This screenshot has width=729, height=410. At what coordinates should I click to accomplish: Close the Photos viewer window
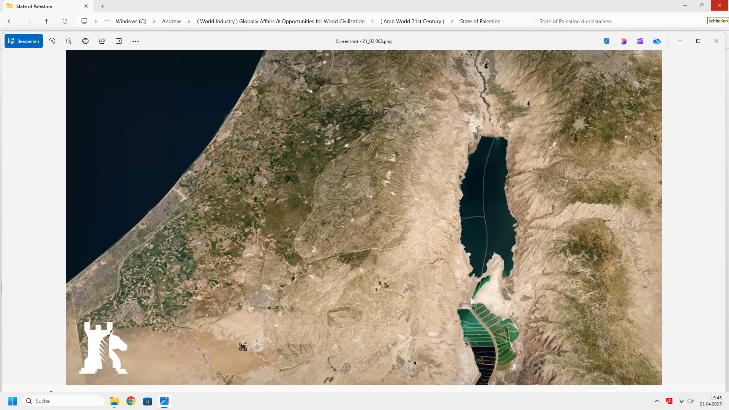[x=716, y=41]
